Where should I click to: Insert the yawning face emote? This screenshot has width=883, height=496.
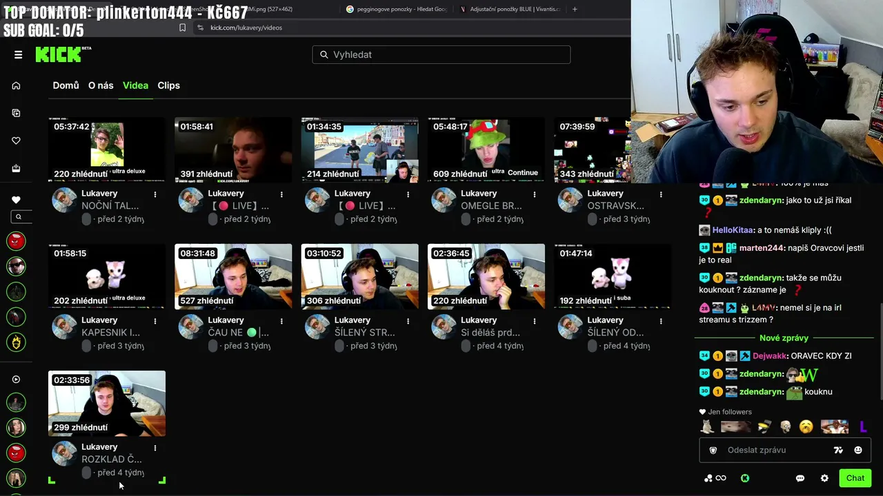point(806,427)
